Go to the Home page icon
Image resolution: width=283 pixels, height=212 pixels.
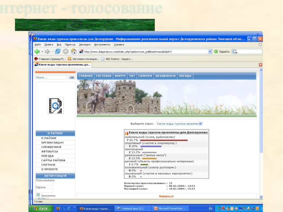[x=73, y=52]
